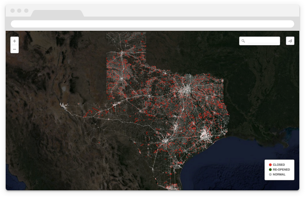Click the green RE-OPENED legend dot
This screenshot has height=197, width=305.
pos(270,170)
